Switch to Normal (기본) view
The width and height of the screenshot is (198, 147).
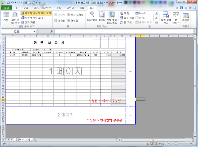tap(6, 16)
